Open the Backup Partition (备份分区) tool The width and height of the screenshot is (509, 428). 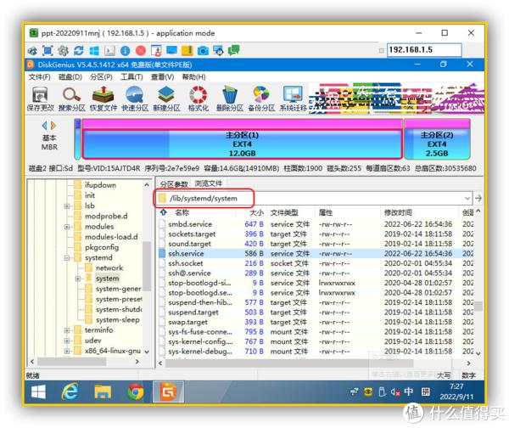tap(261, 99)
